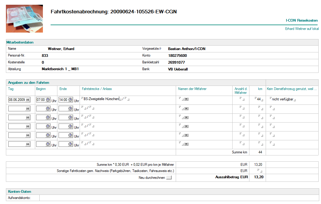Open the Ende clock picker in the second trip row
Screen dimensions: 321x204
[70, 108]
